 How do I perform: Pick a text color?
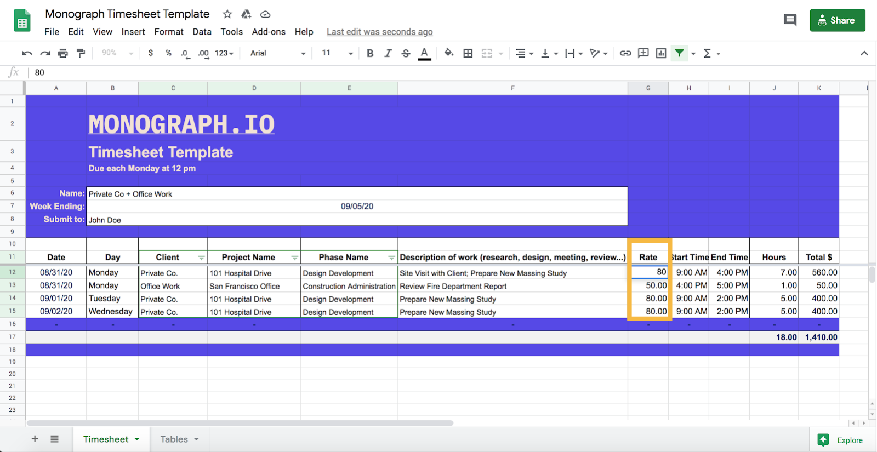[424, 53]
